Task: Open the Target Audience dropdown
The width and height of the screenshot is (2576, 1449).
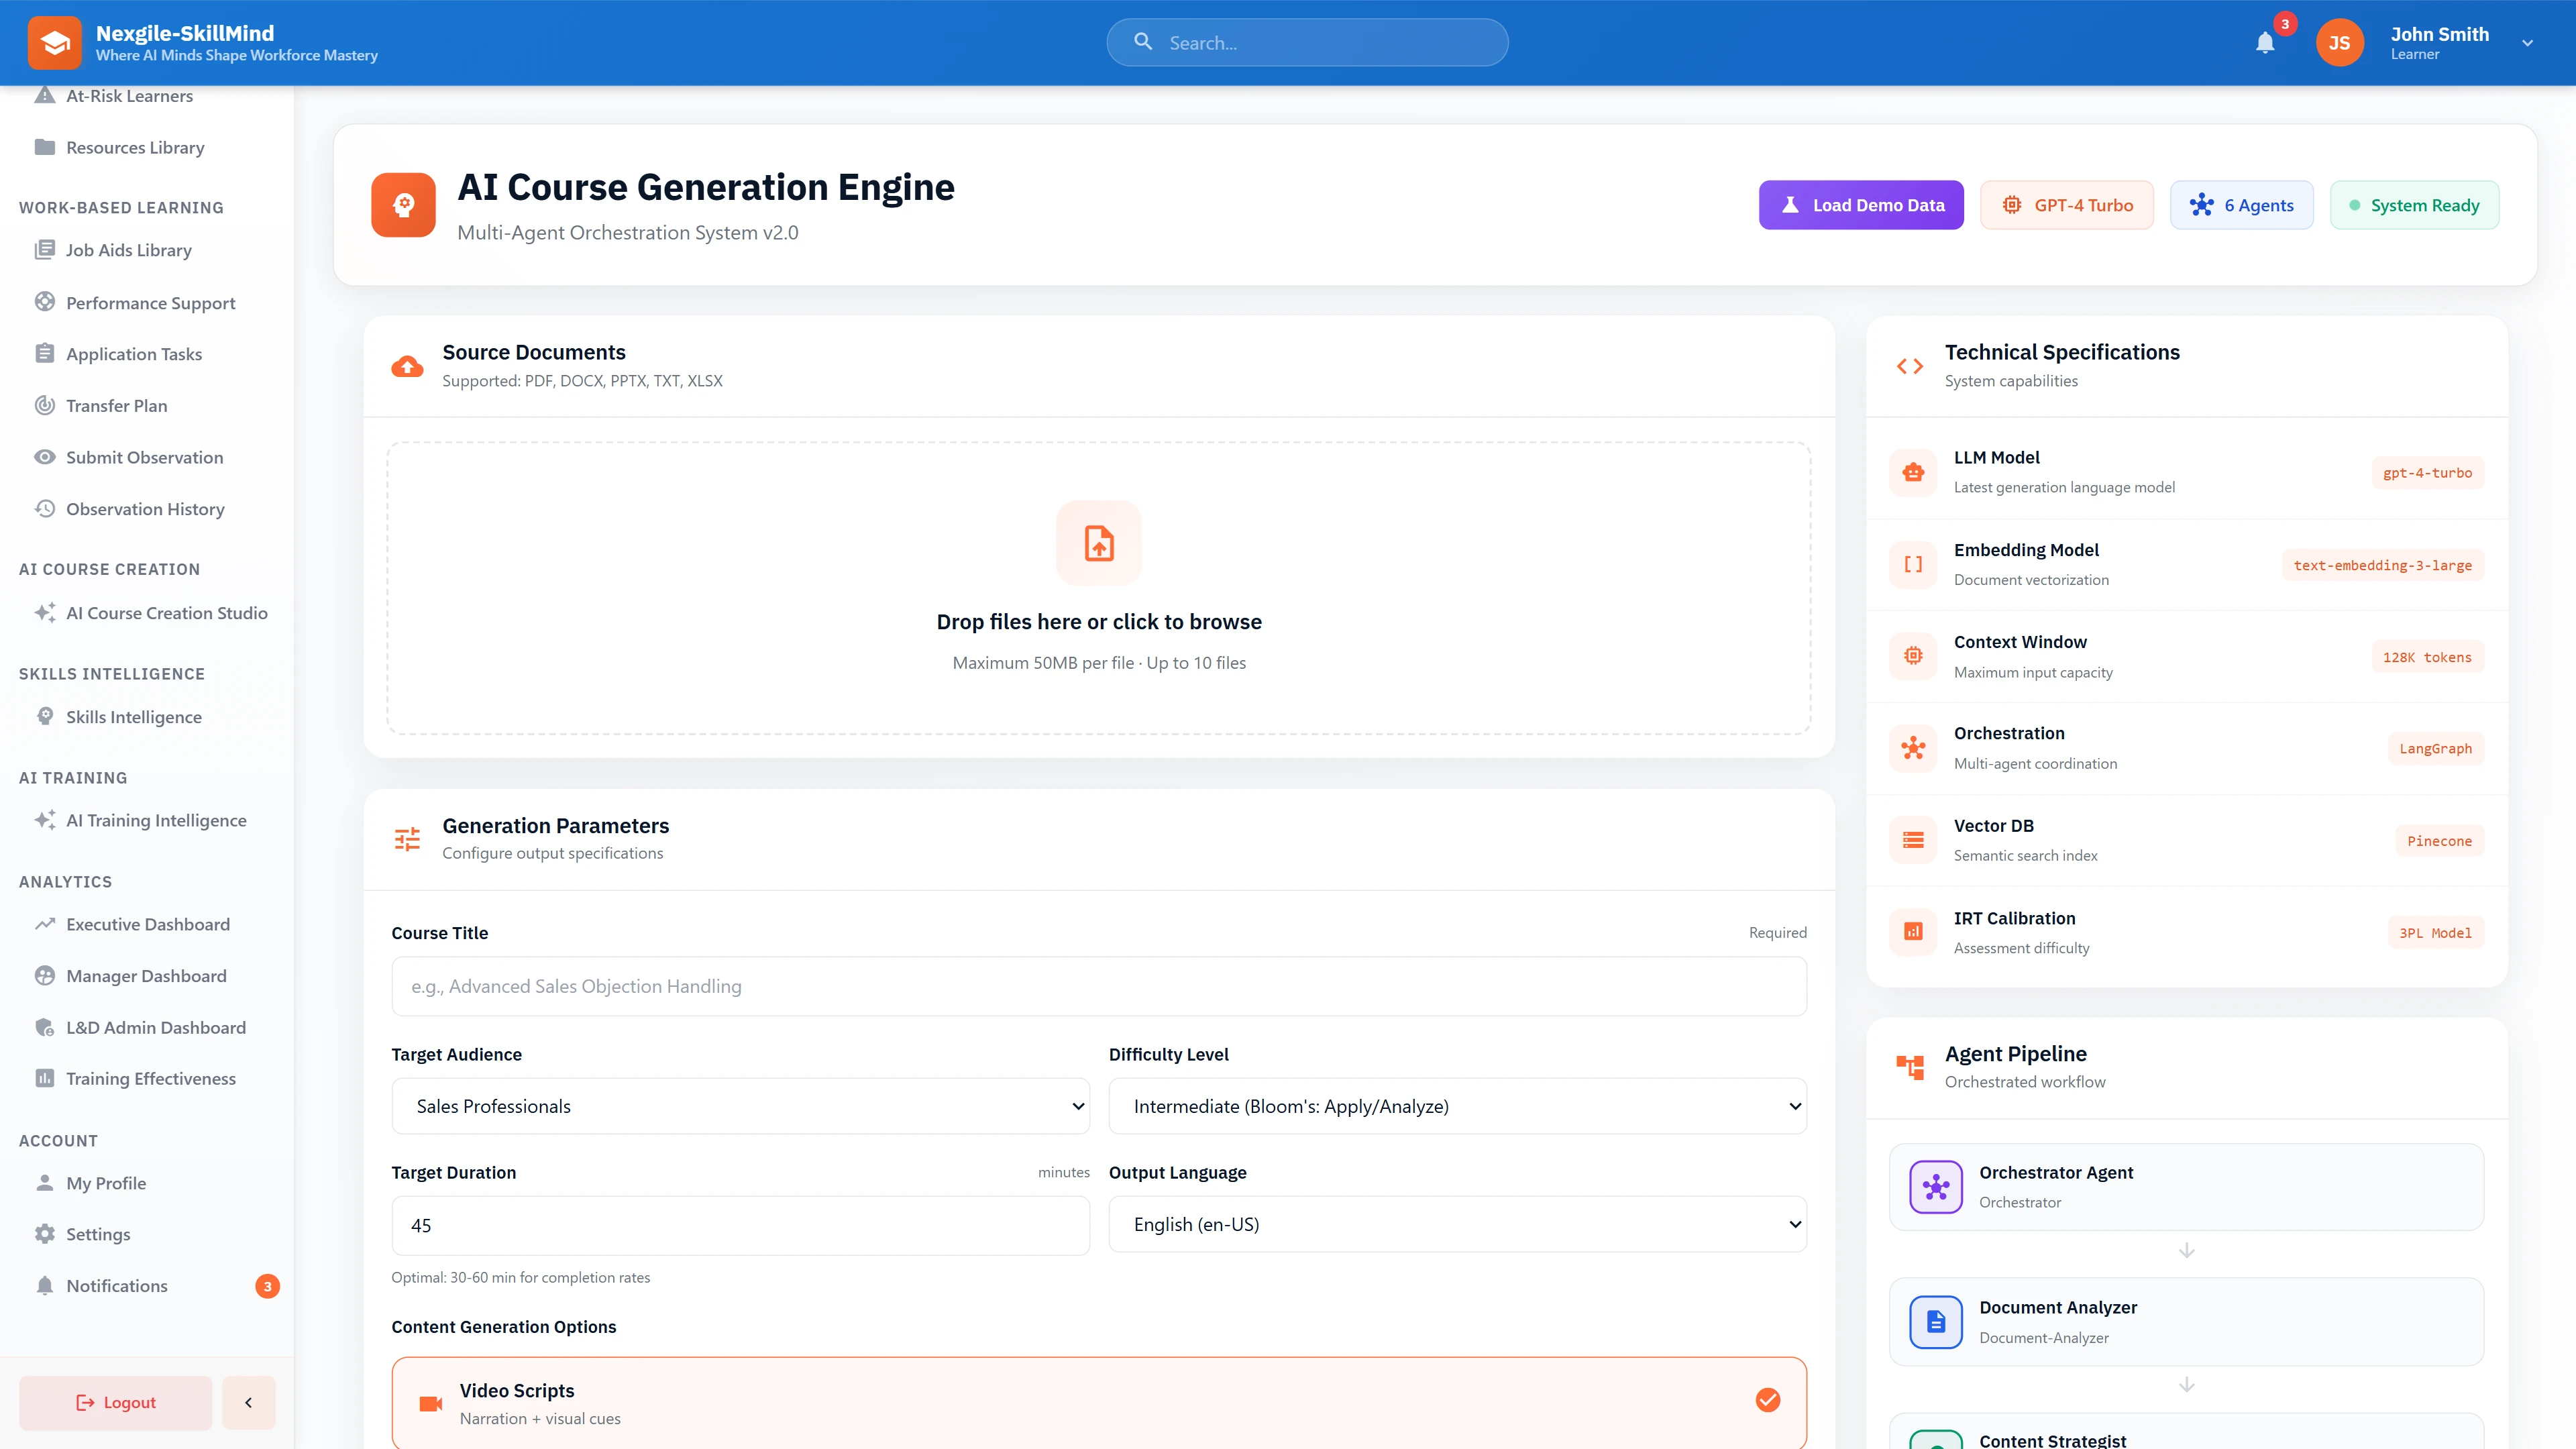Action: [740, 1106]
